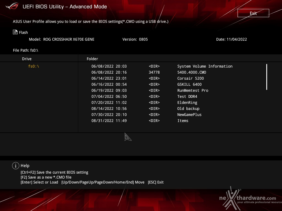The height and width of the screenshot is (211, 282).
Task: Click the [Ctrl+F2] Save current BIOS setting hint
Action: tap(54, 172)
